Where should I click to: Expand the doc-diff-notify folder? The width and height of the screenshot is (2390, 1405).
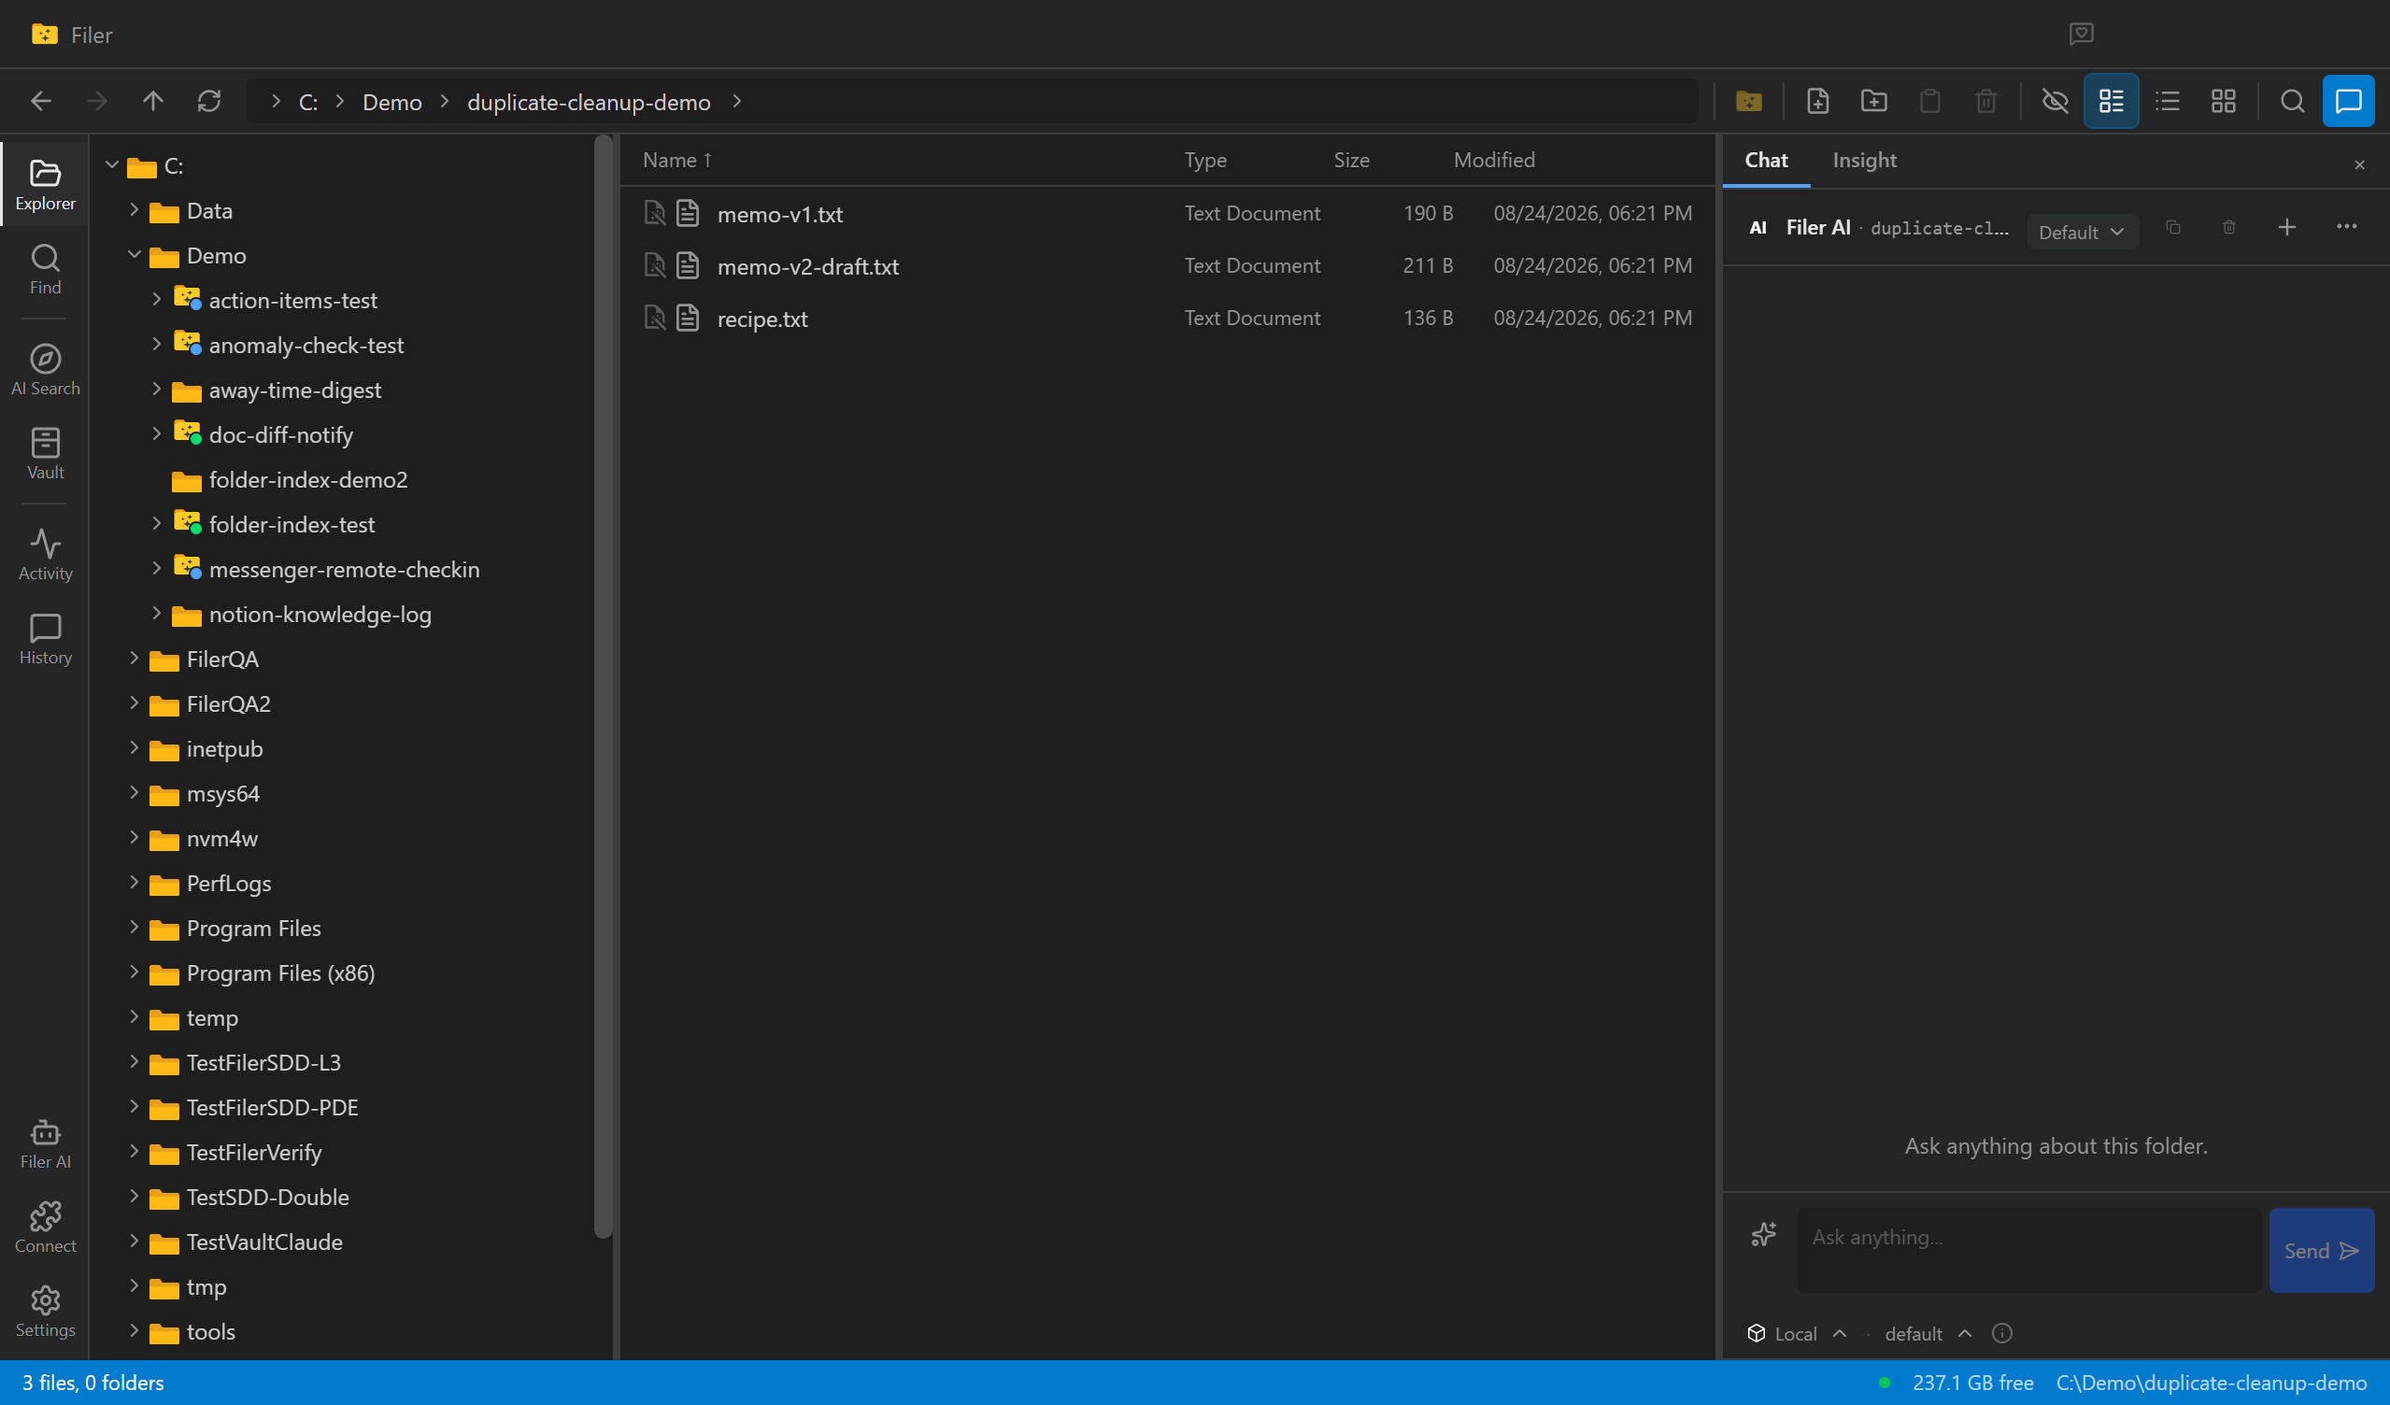point(156,433)
